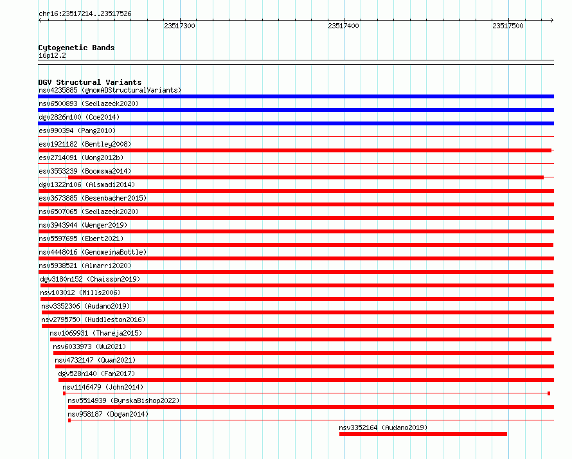
Task: Click the right arrow of the ruler
Action: pyautogui.click(x=552, y=21)
